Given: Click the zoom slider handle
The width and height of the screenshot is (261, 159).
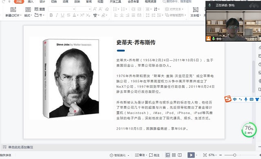Looking at the screenshot, I should pos(234,155).
